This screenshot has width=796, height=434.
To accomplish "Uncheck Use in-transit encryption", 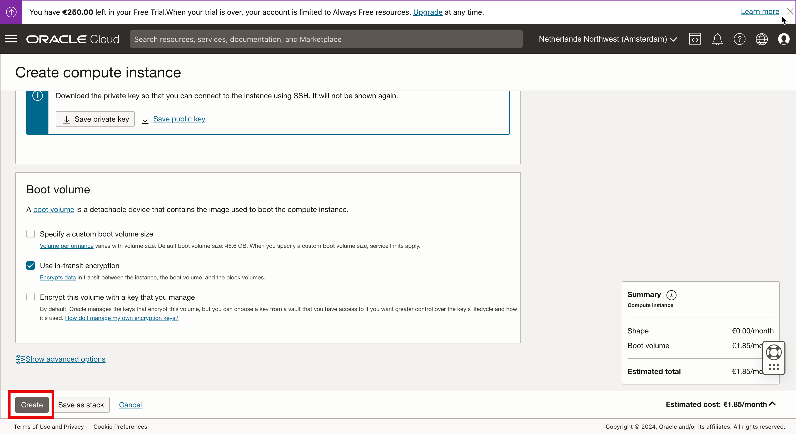I will click(31, 265).
